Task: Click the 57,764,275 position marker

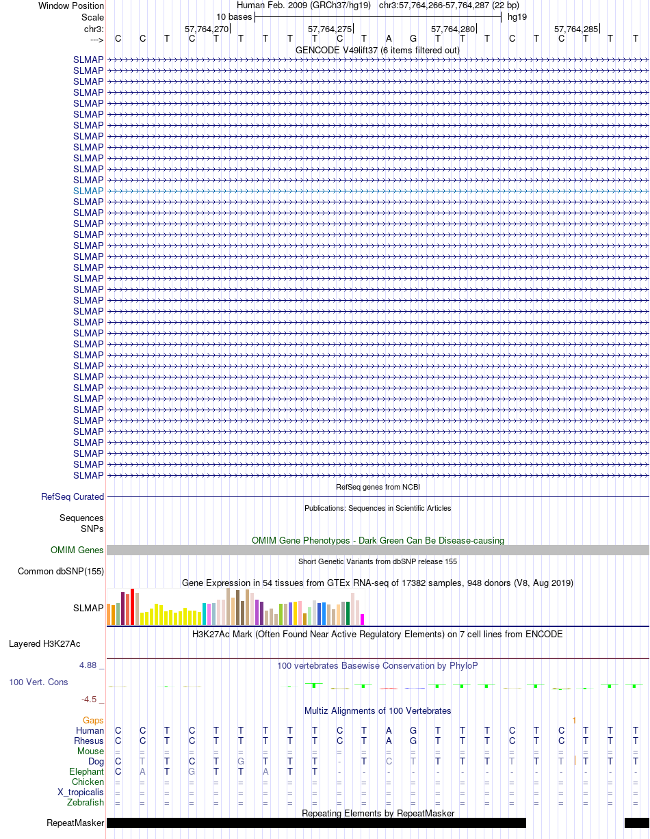Action: 330,29
